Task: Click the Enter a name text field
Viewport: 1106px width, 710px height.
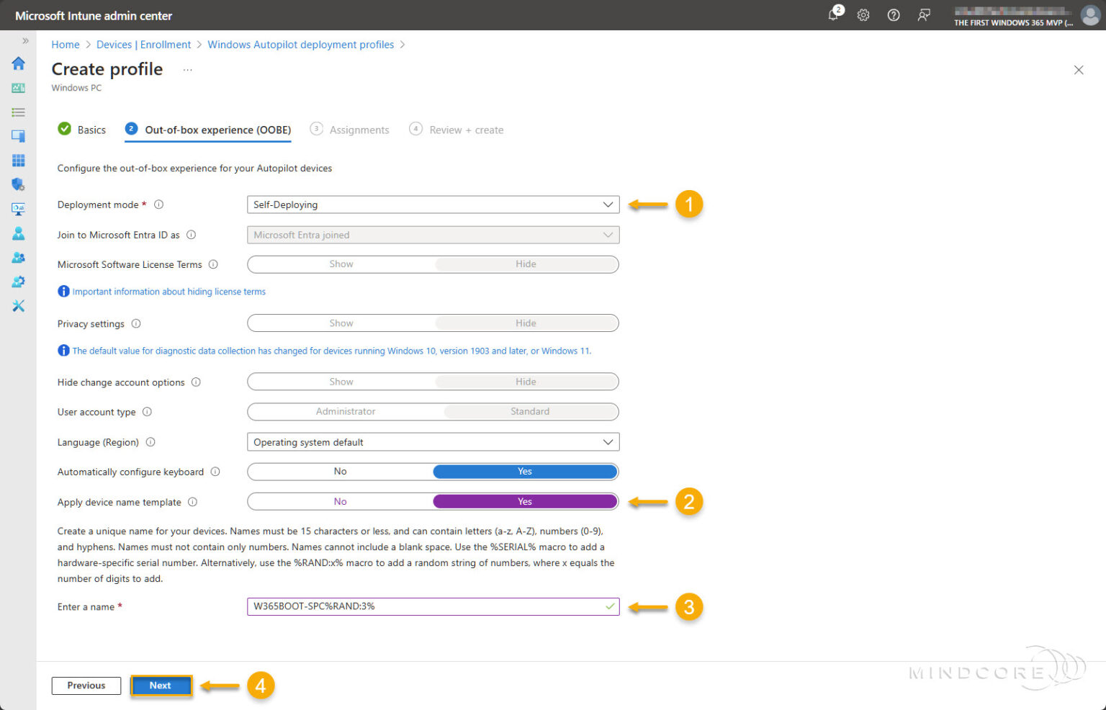Action: click(x=425, y=606)
